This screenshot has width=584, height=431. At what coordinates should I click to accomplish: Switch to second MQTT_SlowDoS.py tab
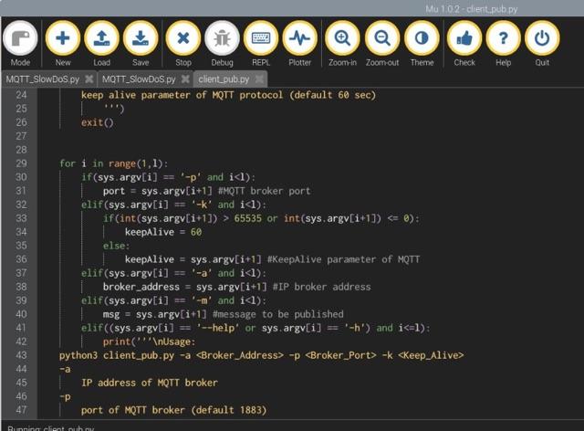coord(139,79)
